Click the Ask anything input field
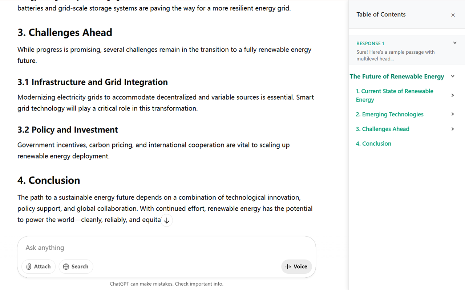The height and width of the screenshot is (290, 465). tap(166, 248)
